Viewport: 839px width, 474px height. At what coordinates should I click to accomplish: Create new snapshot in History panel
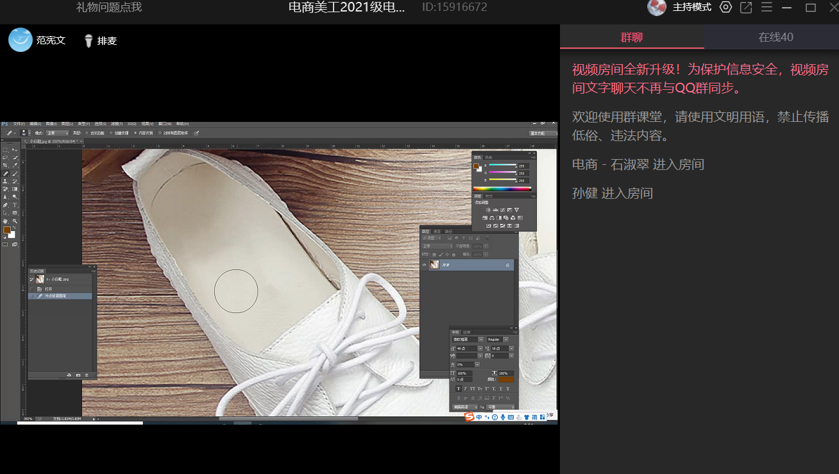(x=78, y=375)
